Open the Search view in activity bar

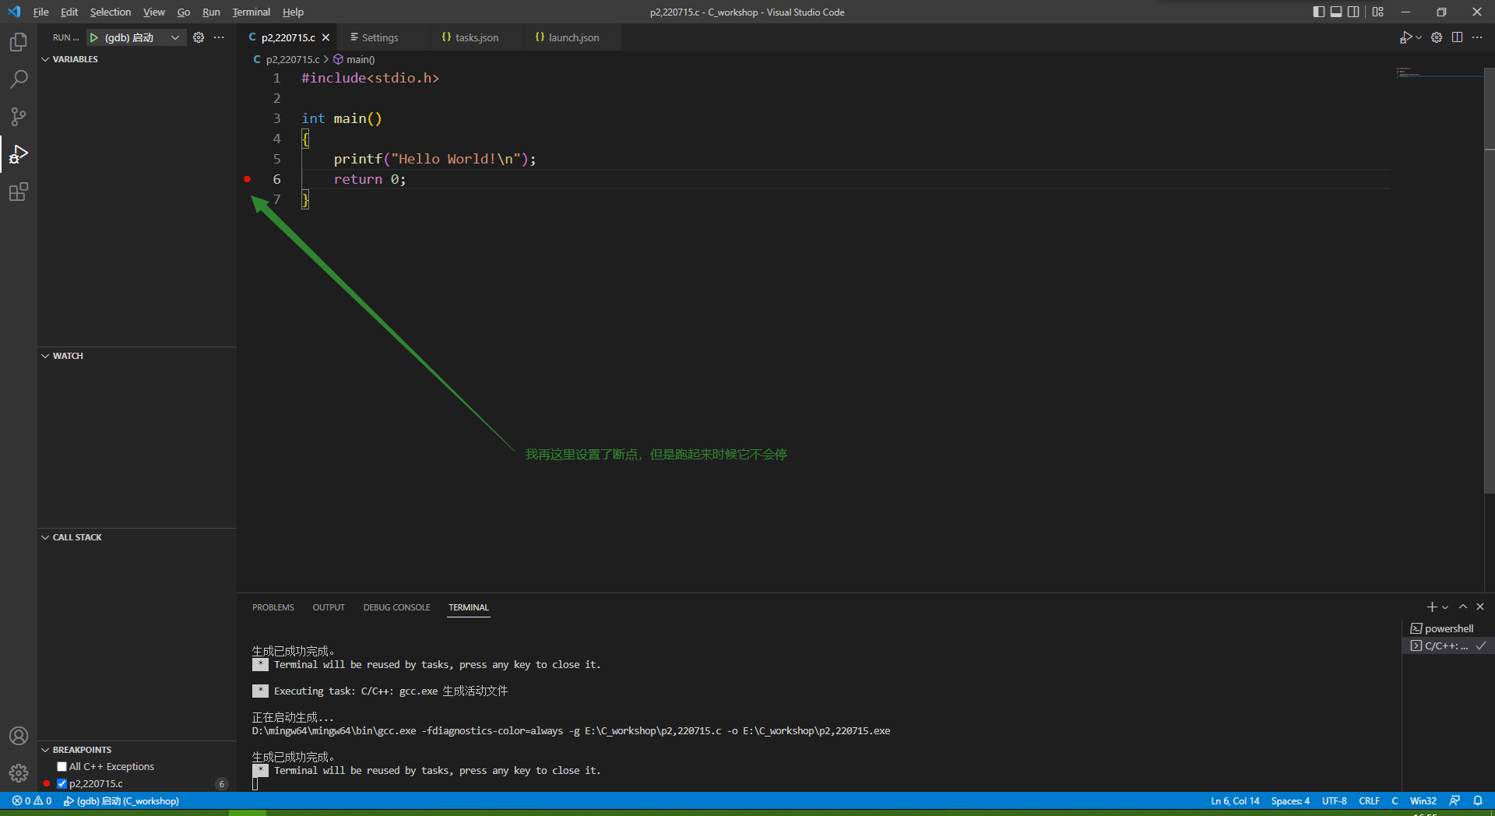pos(19,79)
